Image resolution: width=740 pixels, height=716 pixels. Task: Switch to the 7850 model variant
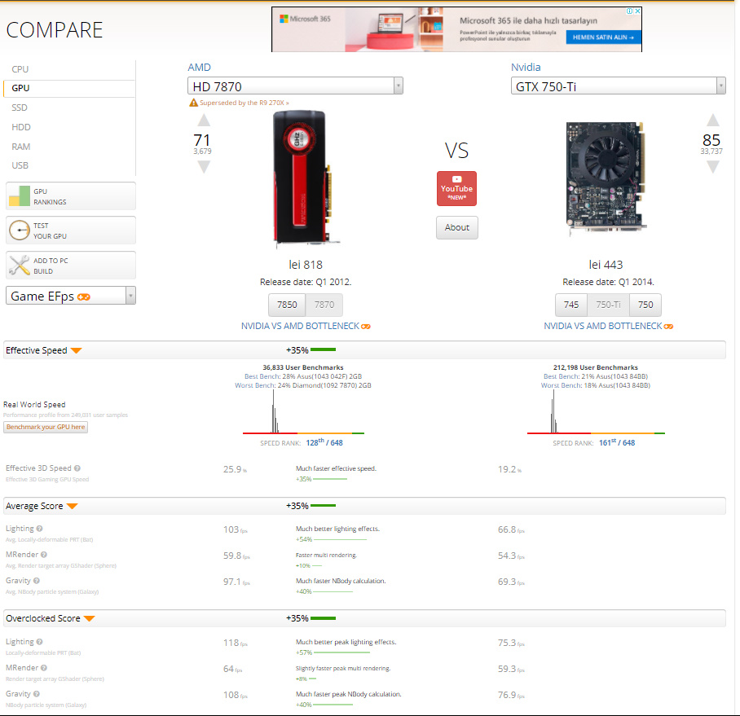[287, 305]
